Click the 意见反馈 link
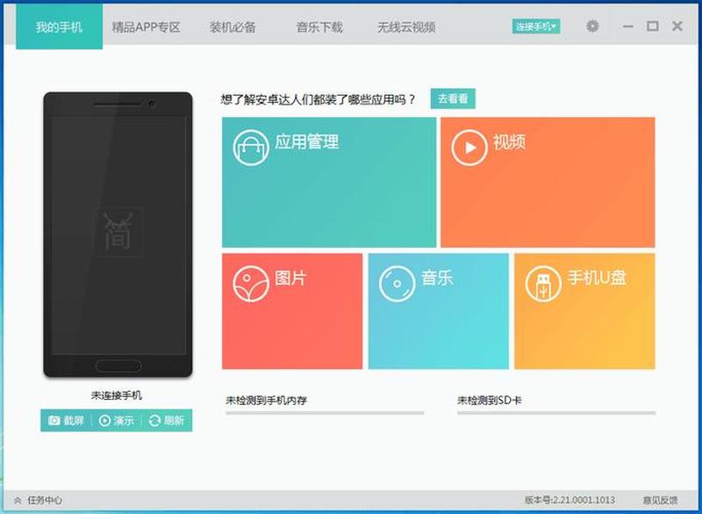 click(660, 500)
